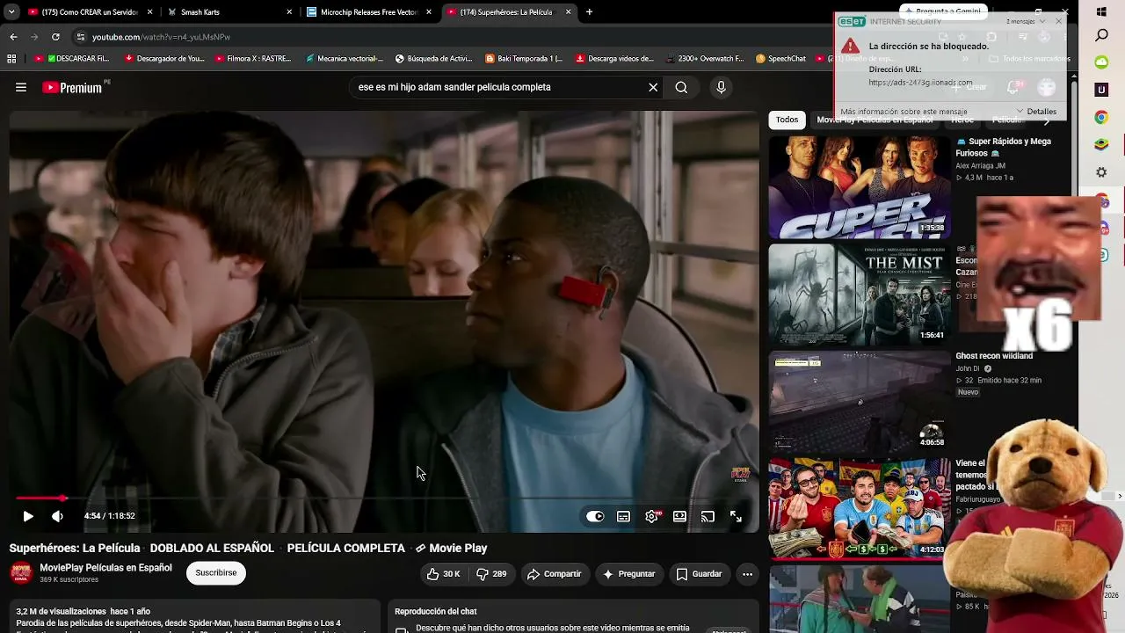The image size is (1125, 633).
Task: Open the Chrome apps grid
Action: [x=11, y=59]
